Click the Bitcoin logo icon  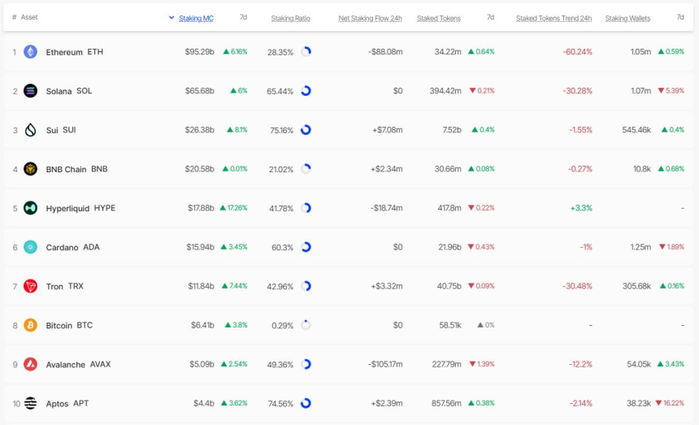(30, 325)
